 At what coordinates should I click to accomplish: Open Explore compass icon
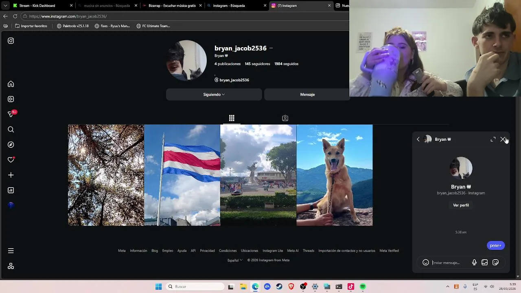(x=11, y=144)
